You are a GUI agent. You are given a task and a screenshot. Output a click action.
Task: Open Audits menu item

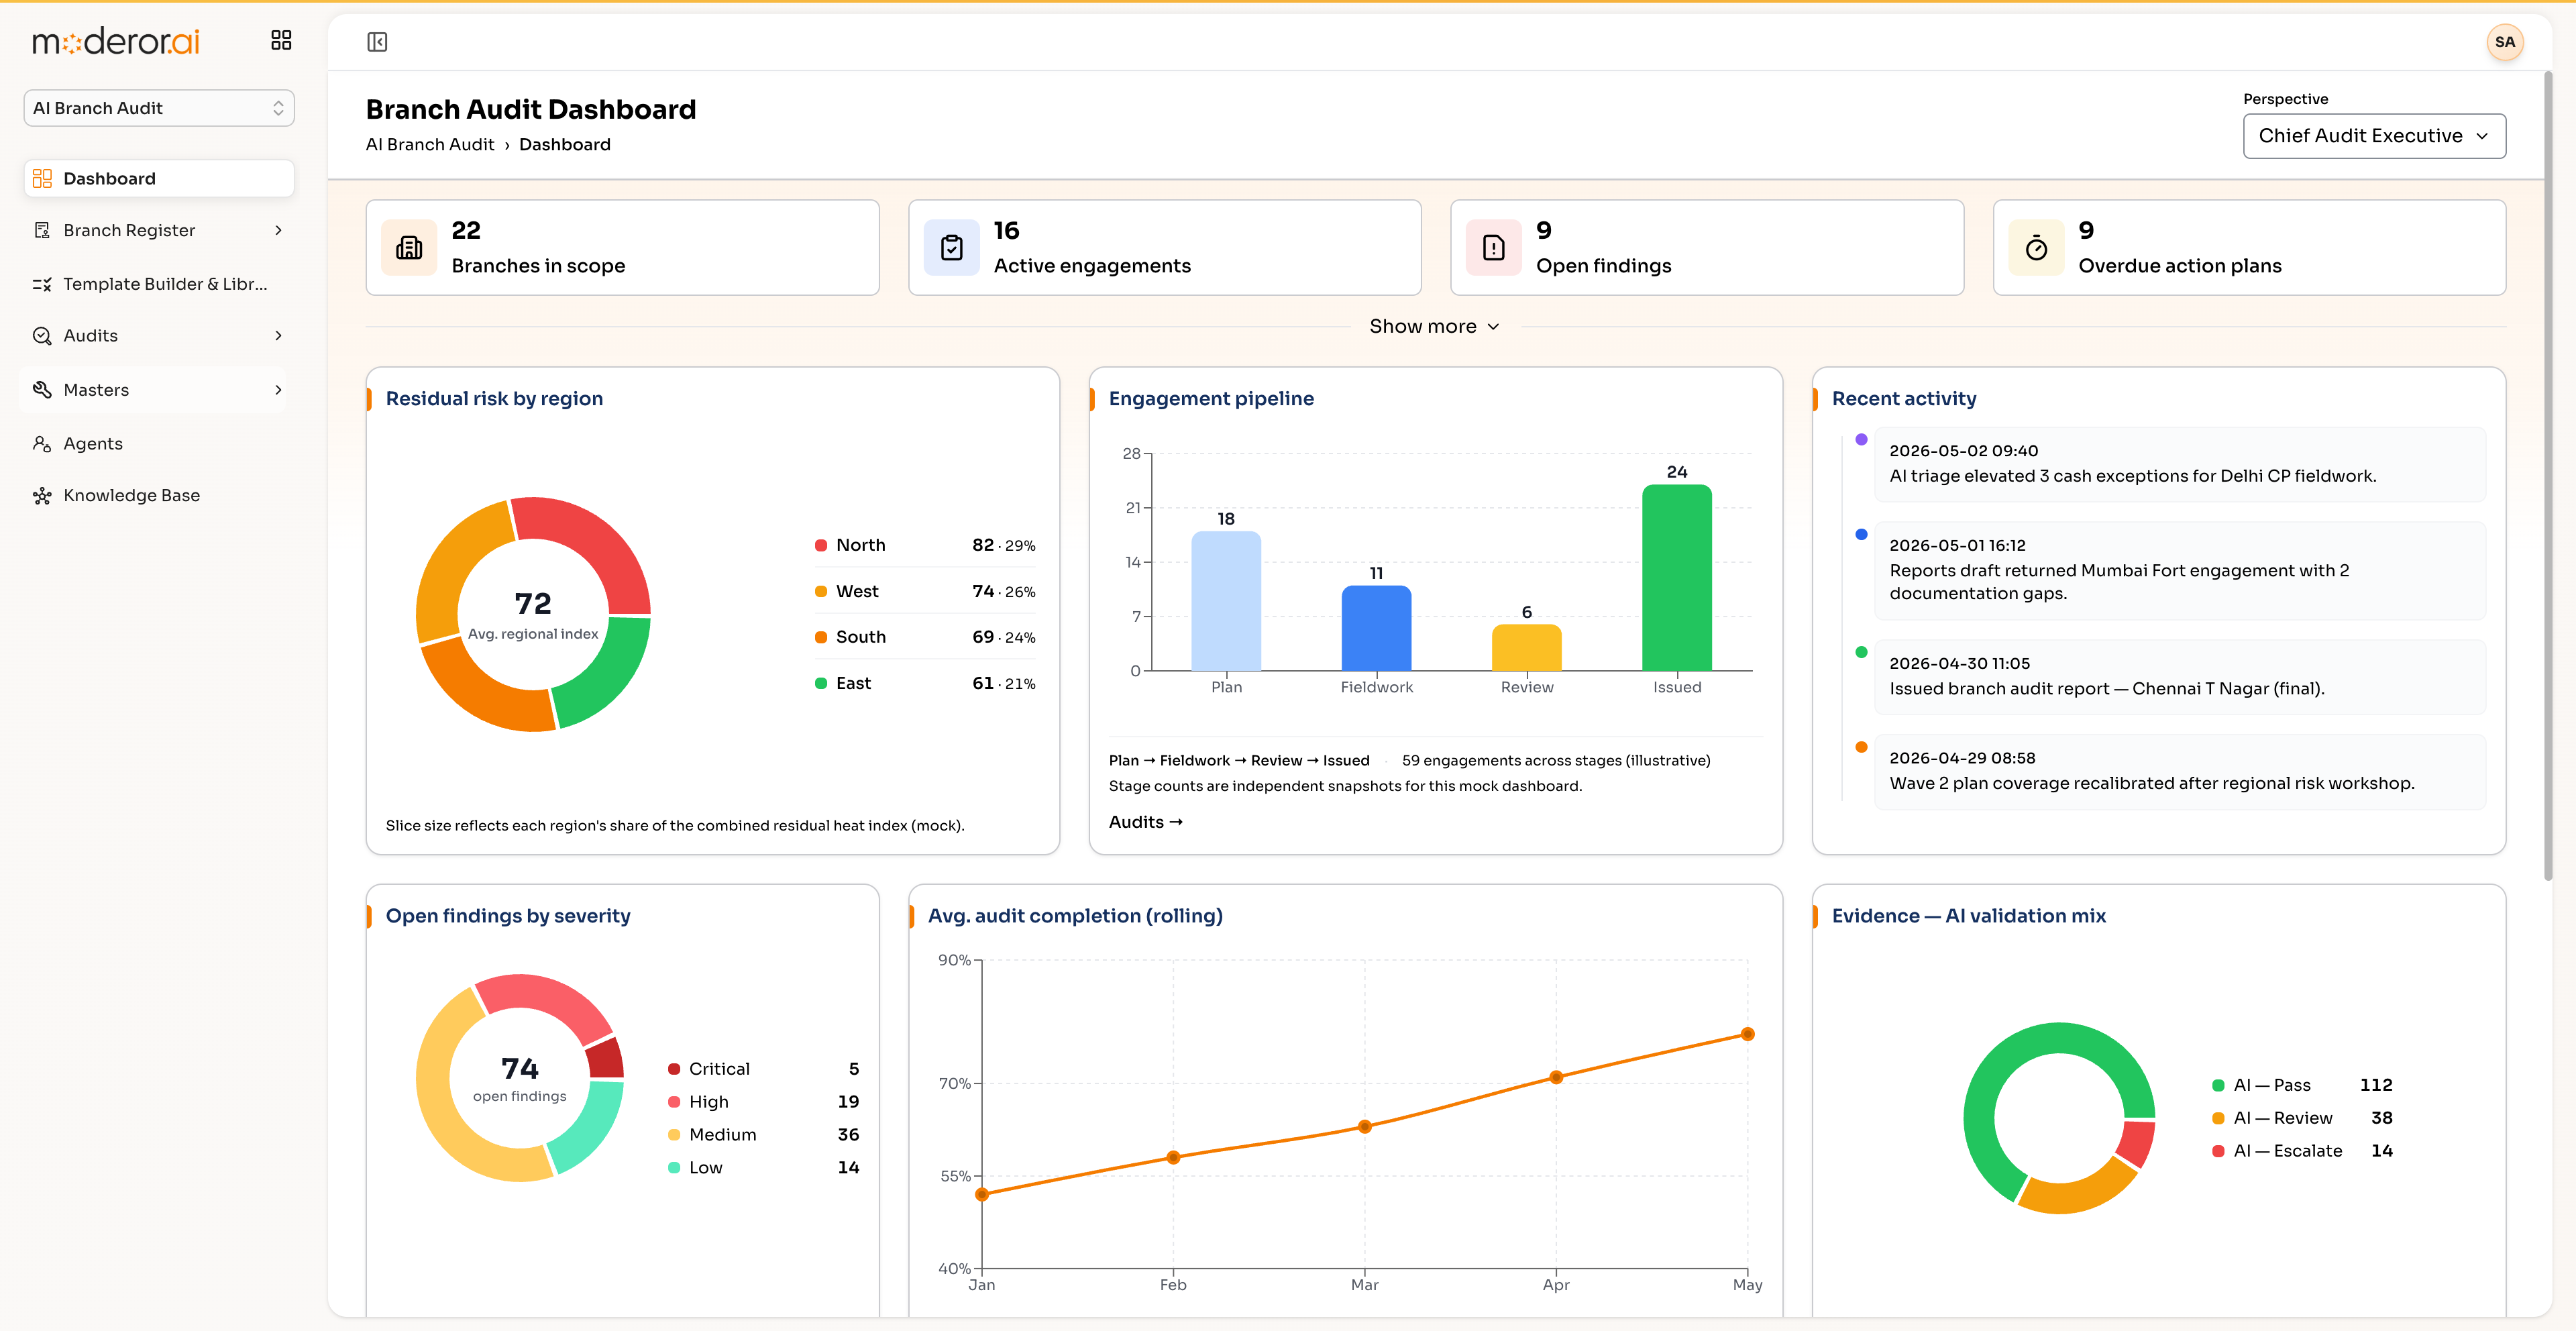point(159,336)
